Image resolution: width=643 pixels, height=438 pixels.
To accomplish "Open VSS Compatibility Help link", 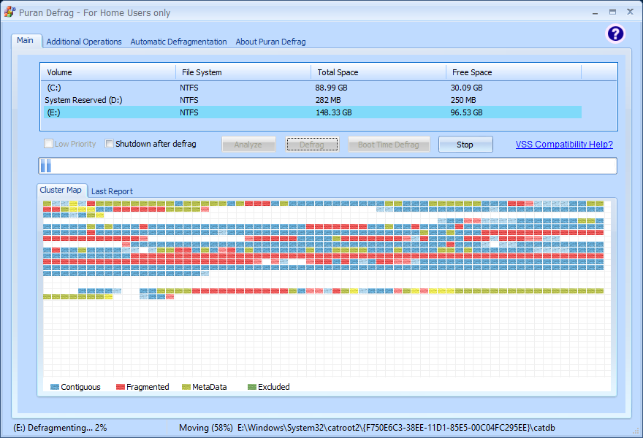I will pyautogui.click(x=564, y=145).
